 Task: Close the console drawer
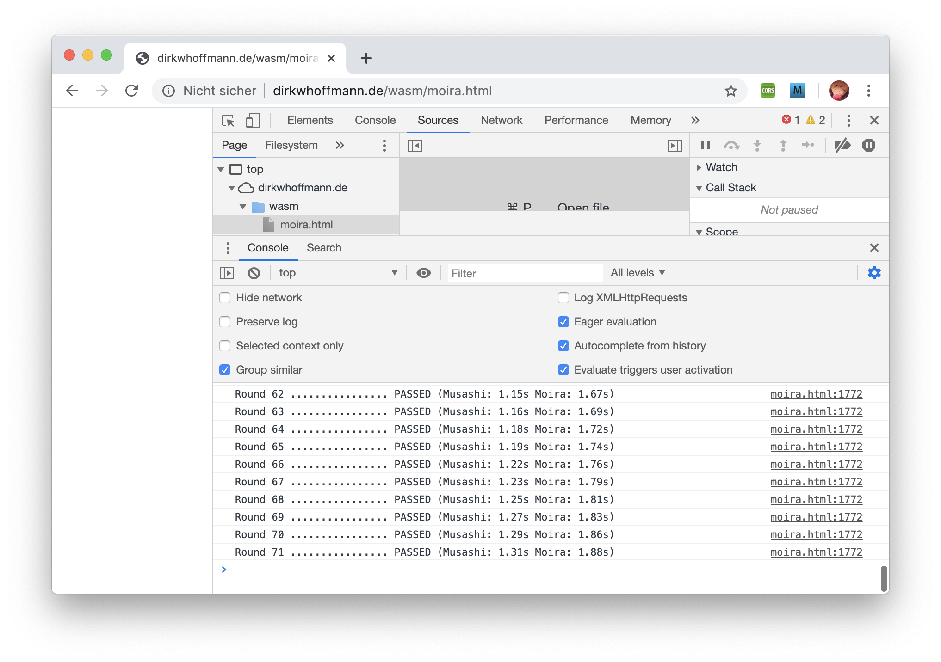[x=874, y=248]
